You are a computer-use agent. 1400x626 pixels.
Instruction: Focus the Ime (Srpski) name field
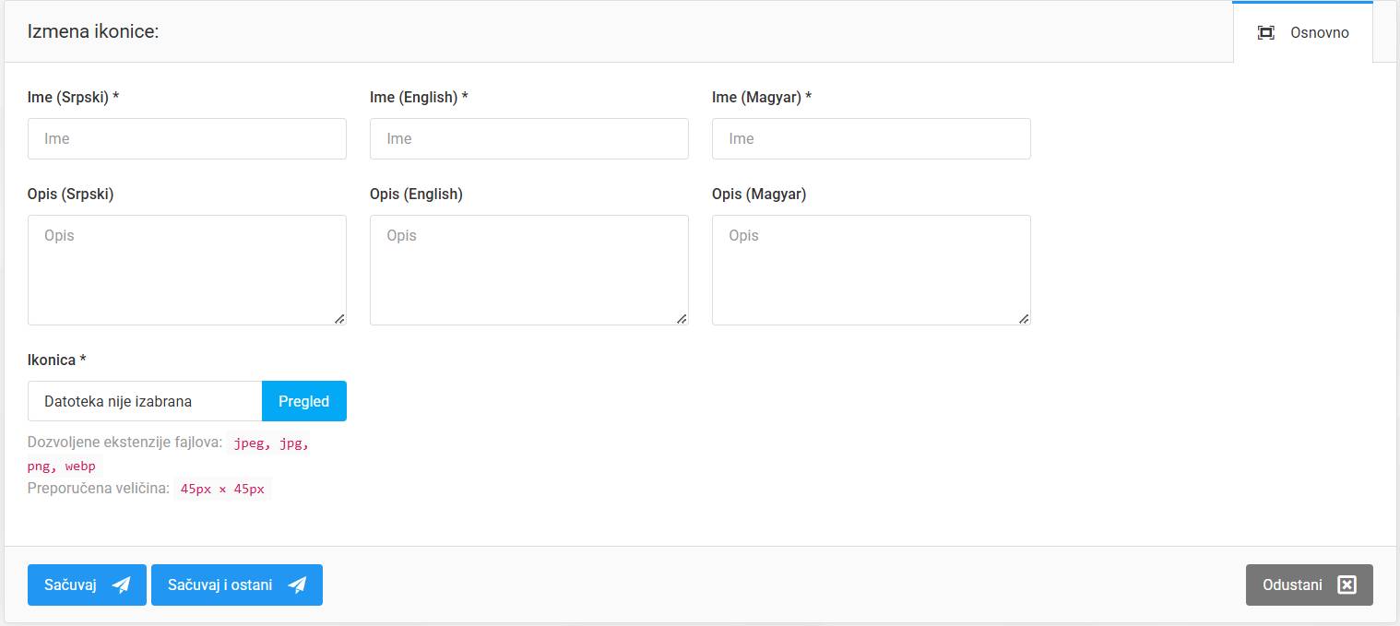click(187, 138)
